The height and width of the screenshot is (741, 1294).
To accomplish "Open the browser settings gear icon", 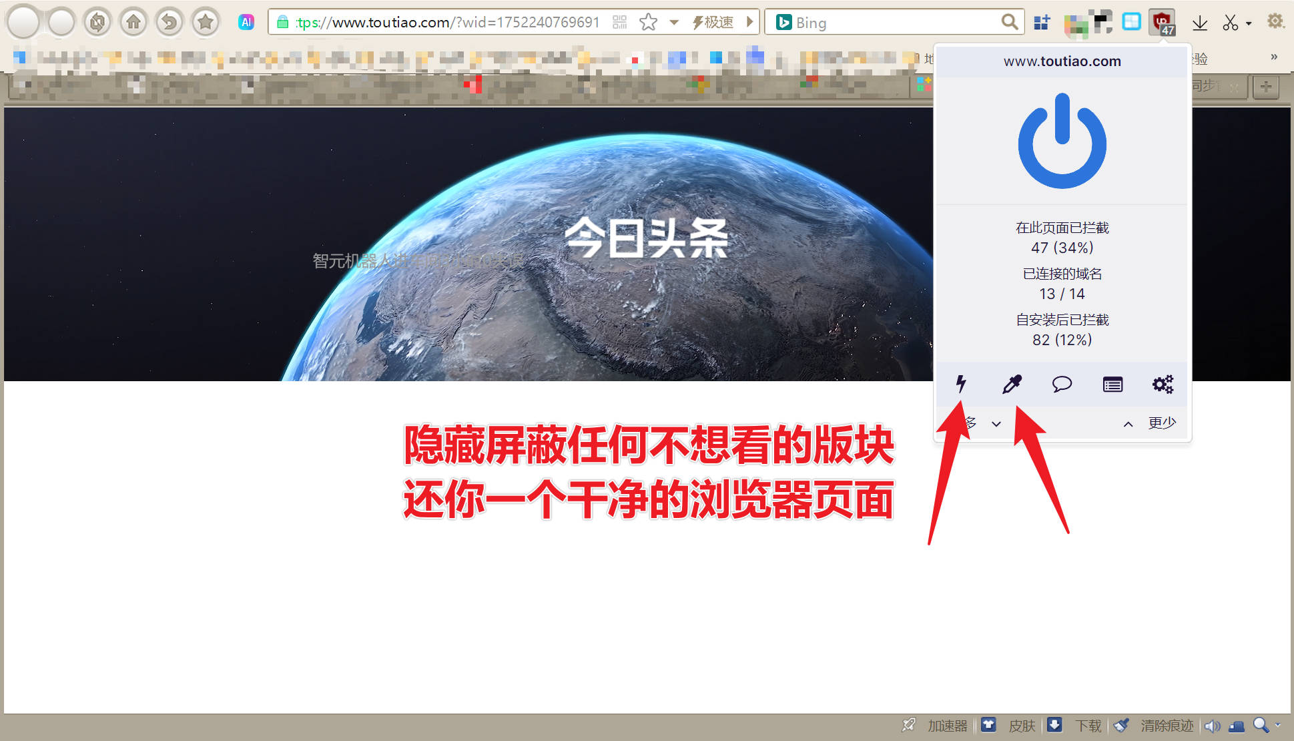I will [1275, 21].
